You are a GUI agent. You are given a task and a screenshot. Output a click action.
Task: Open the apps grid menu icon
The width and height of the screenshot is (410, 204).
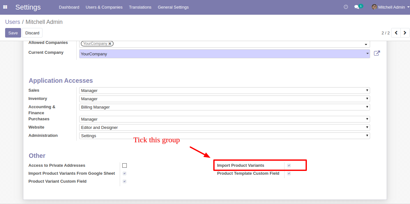pos(5,7)
